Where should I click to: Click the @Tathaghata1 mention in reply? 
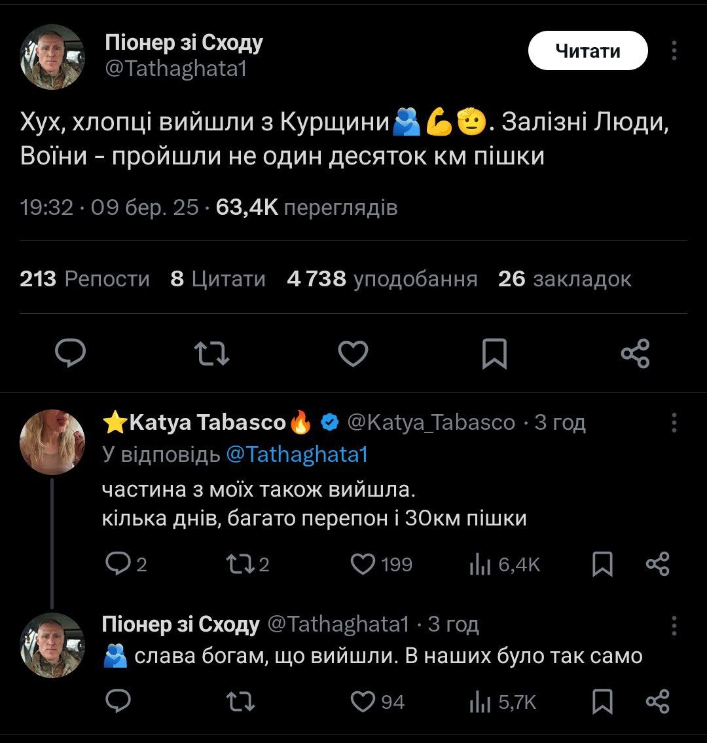pos(297,455)
